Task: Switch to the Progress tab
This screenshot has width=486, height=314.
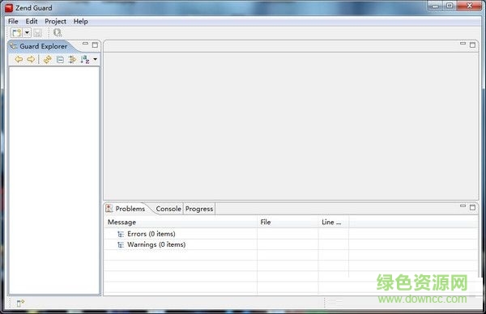Action: point(199,209)
